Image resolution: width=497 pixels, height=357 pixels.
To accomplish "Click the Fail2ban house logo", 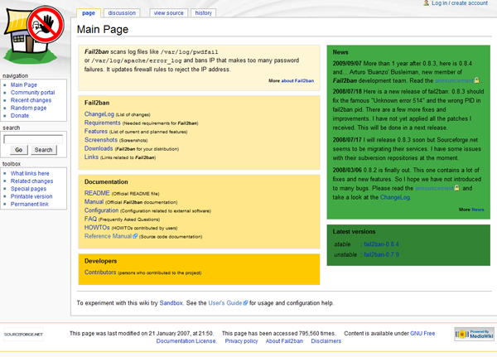I will (33, 35).
